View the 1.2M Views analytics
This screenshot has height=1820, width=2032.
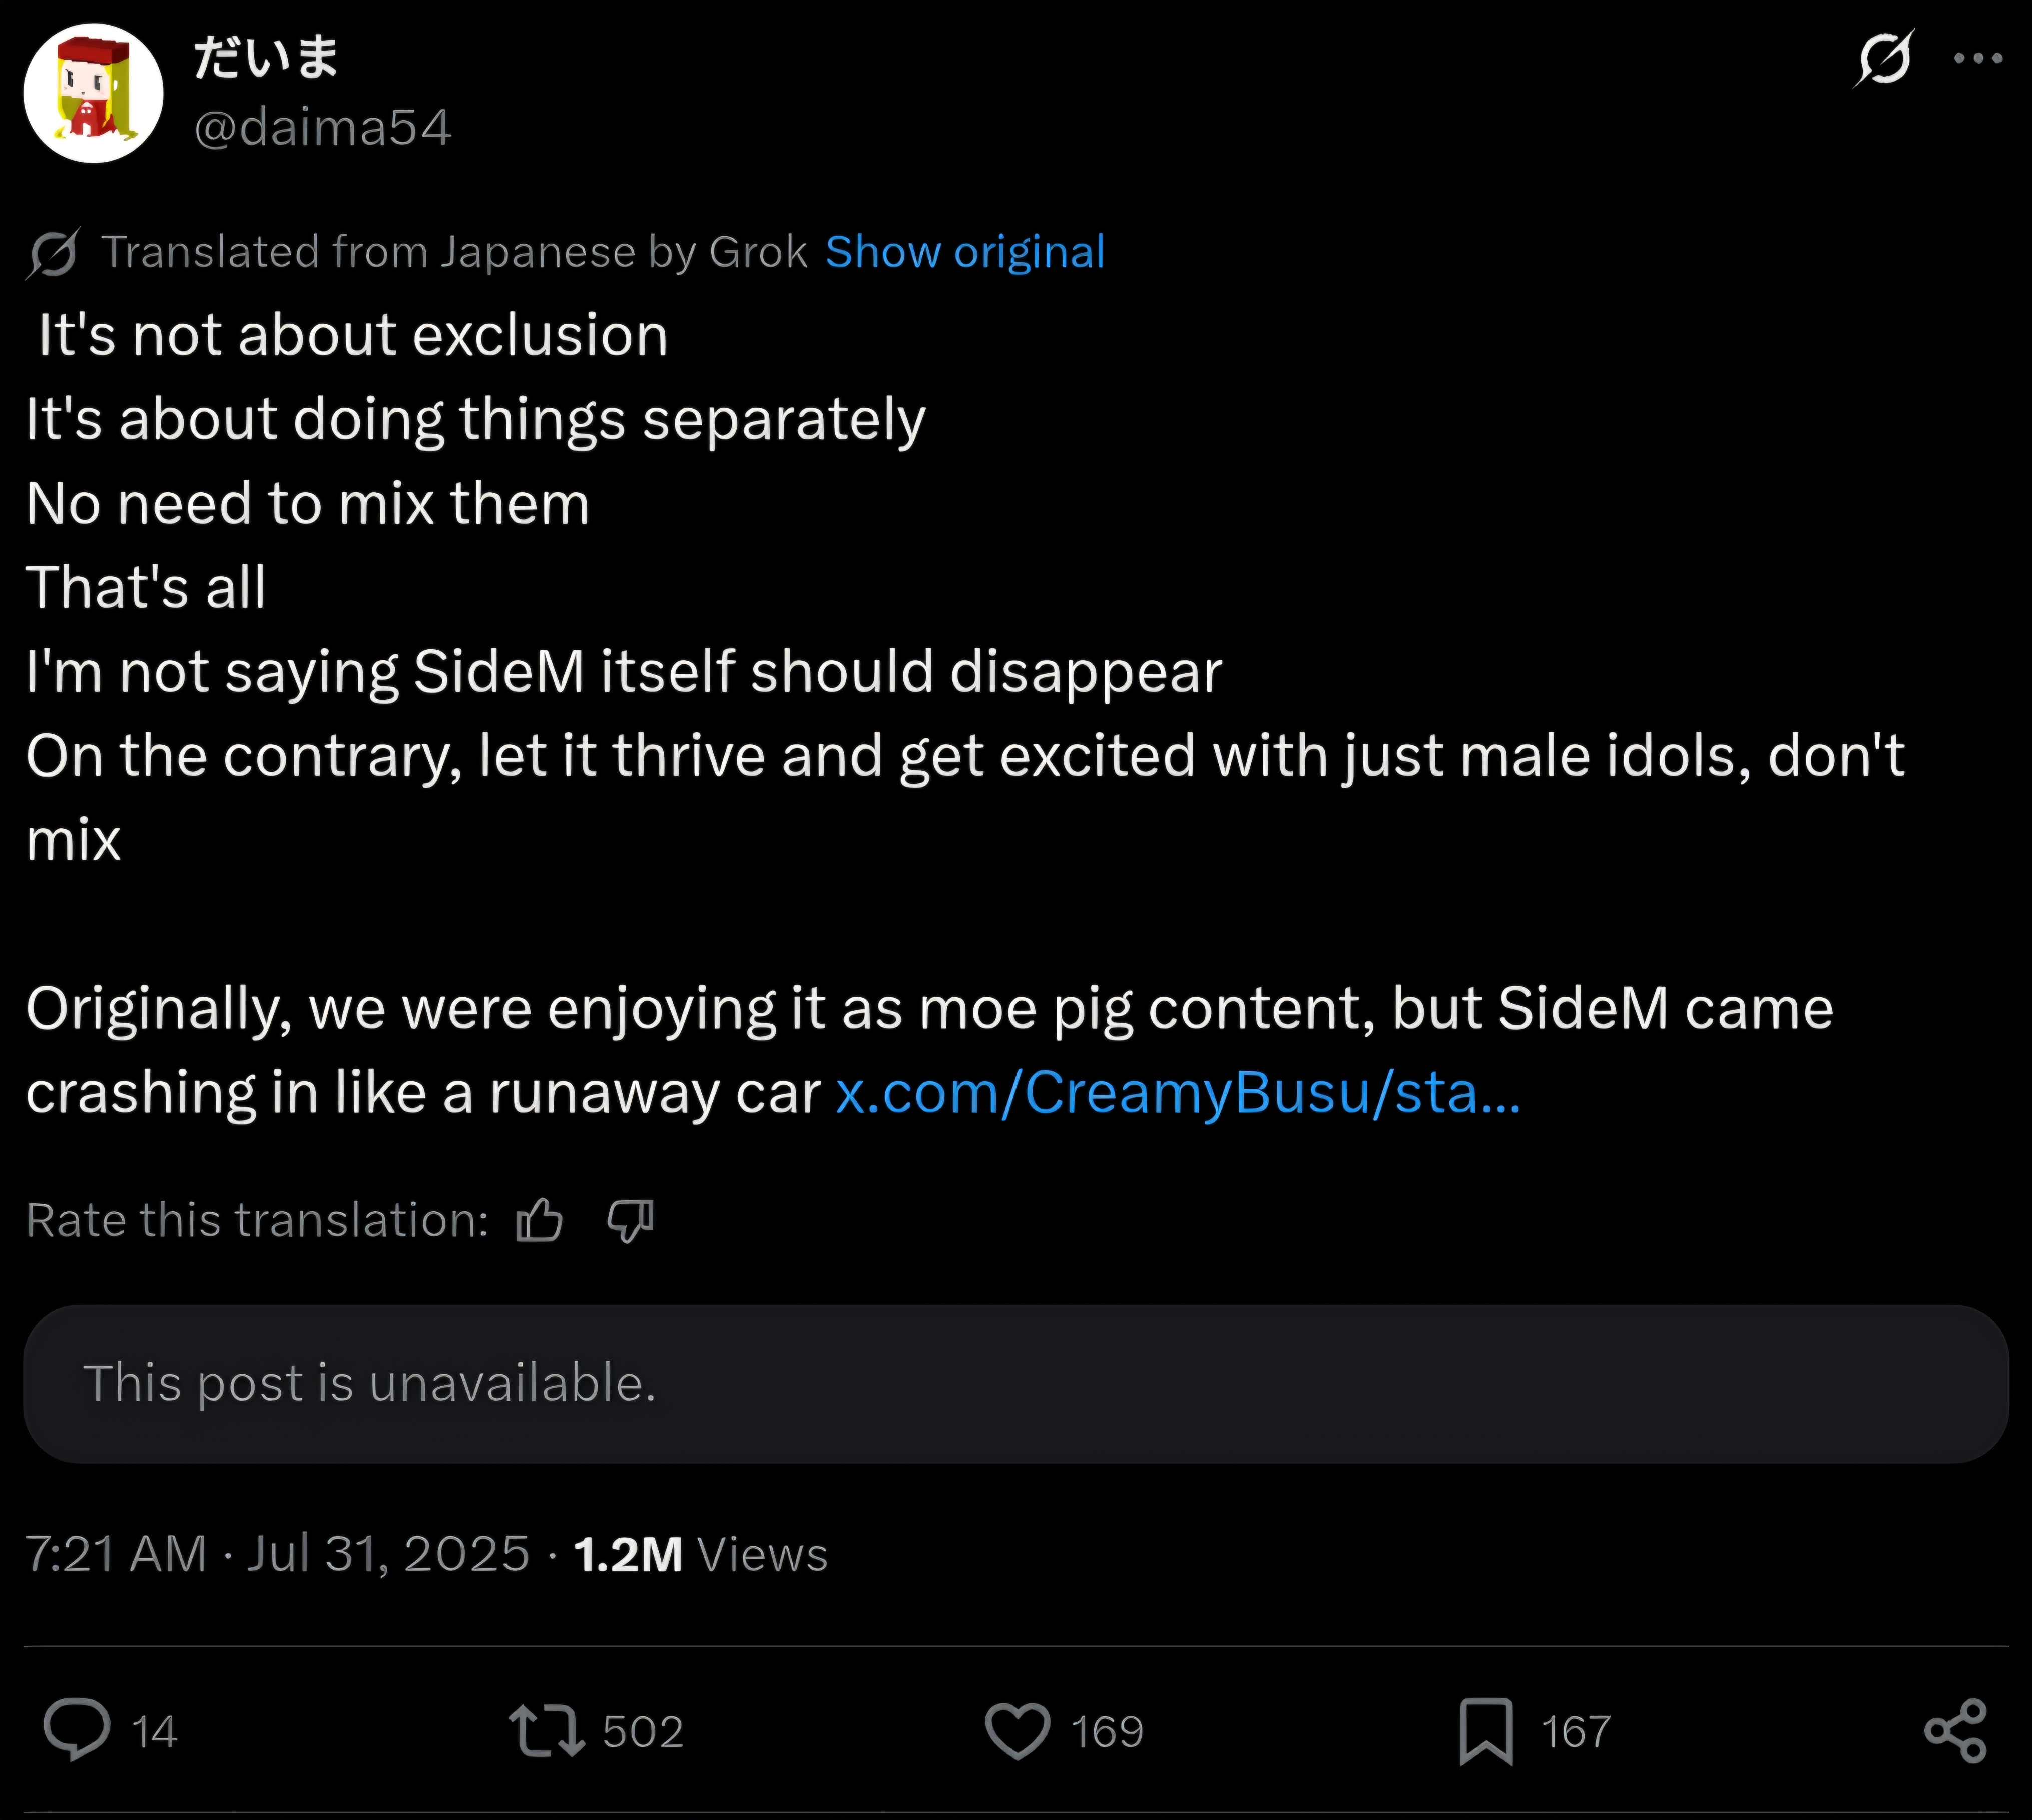701,1554
